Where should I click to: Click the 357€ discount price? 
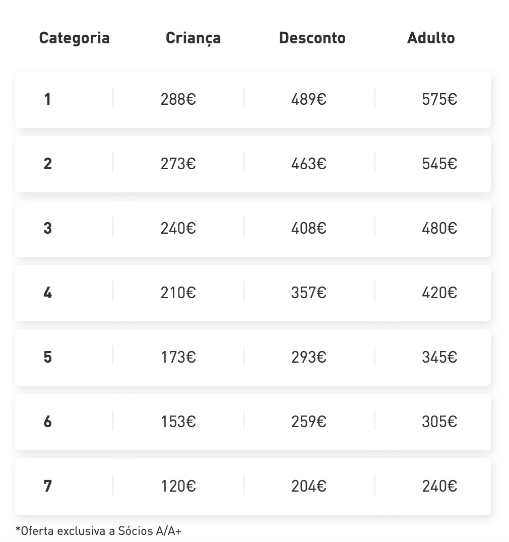pyautogui.click(x=309, y=293)
